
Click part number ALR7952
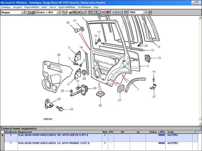[x=173, y=135]
